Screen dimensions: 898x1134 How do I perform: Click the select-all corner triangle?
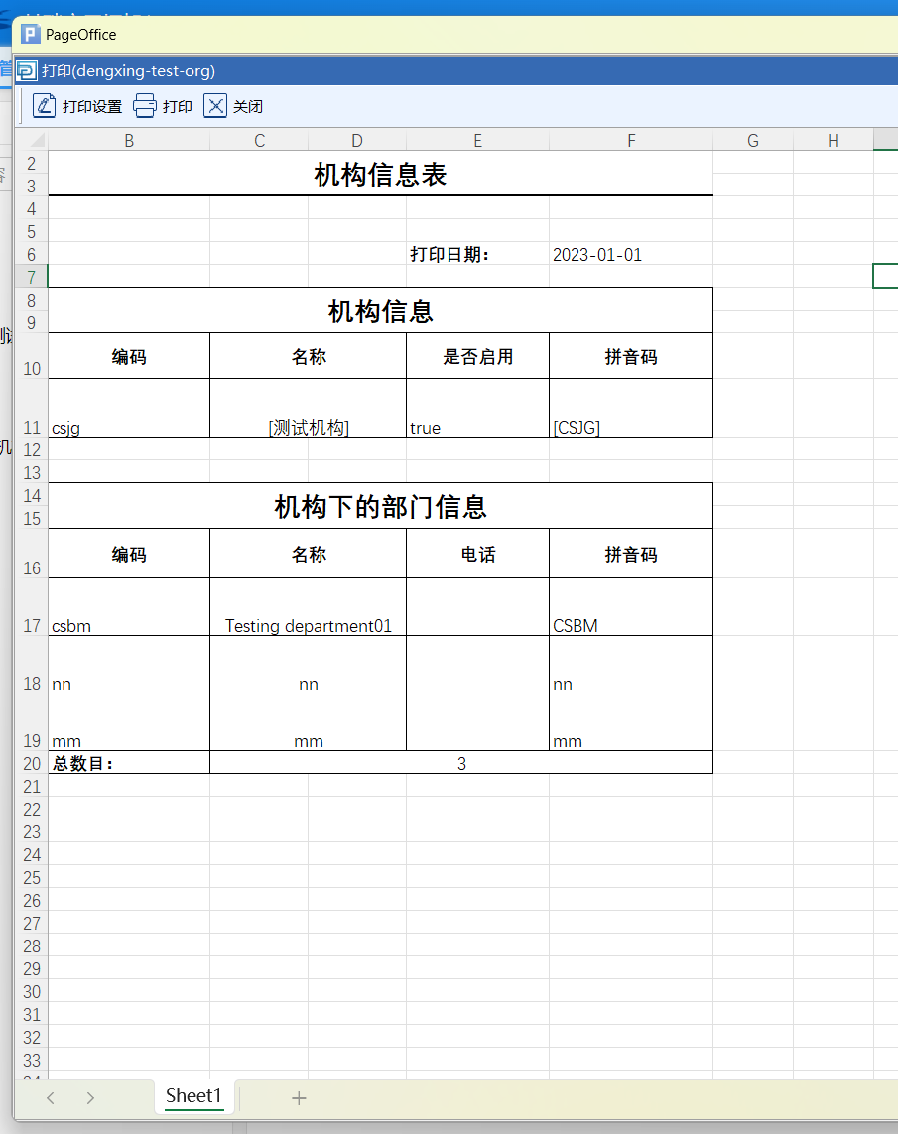pyautogui.click(x=37, y=141)
